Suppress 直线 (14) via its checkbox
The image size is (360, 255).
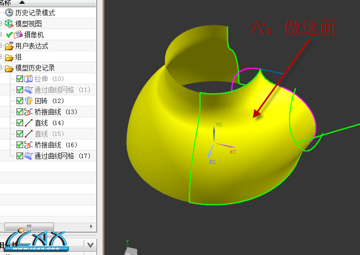[20, 123]
